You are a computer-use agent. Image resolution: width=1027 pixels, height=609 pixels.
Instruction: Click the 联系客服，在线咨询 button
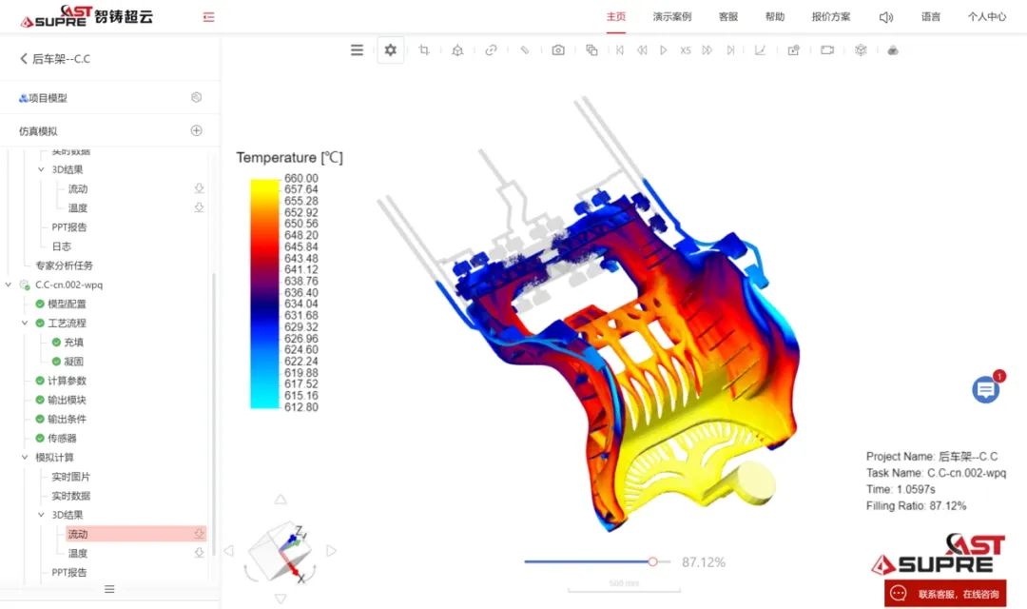pyautogui.click(x=945, y=594)
